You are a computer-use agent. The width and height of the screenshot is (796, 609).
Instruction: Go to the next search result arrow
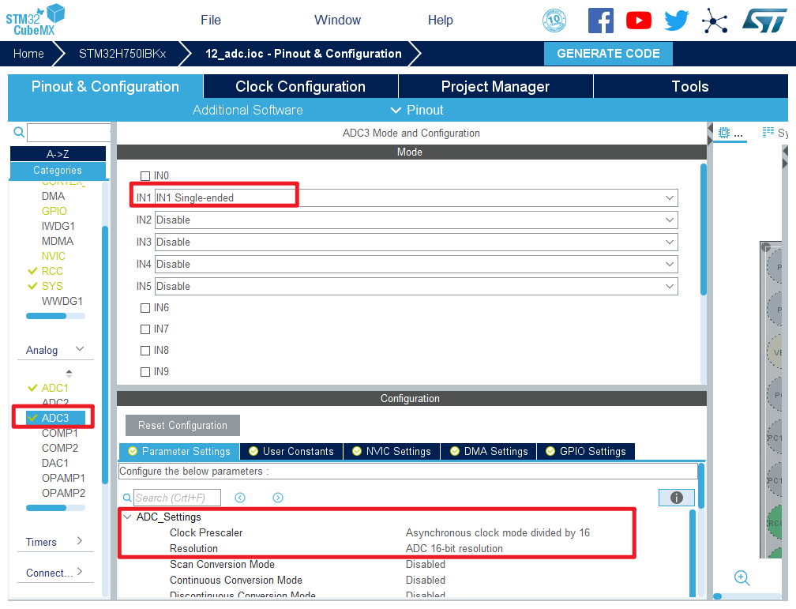pos(278,498)
